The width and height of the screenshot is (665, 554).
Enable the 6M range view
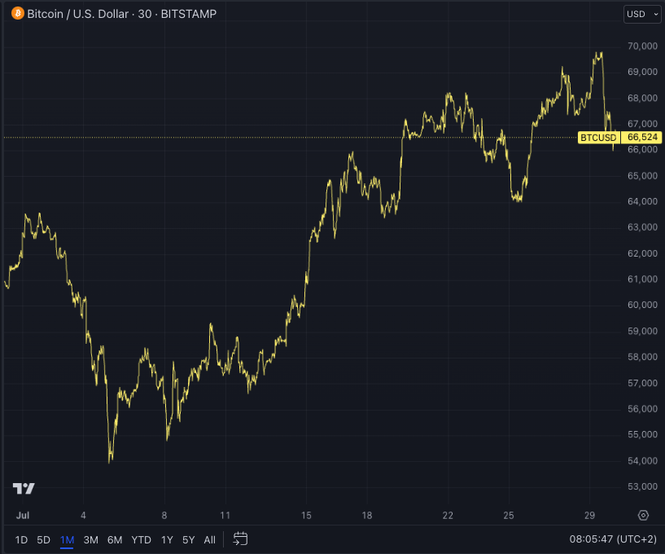coord(115,539)
